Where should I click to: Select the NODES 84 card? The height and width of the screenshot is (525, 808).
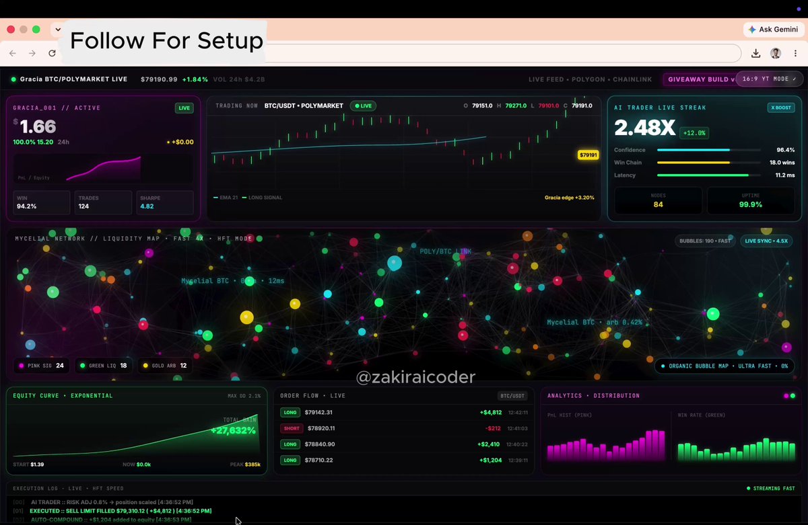point(658,200)
